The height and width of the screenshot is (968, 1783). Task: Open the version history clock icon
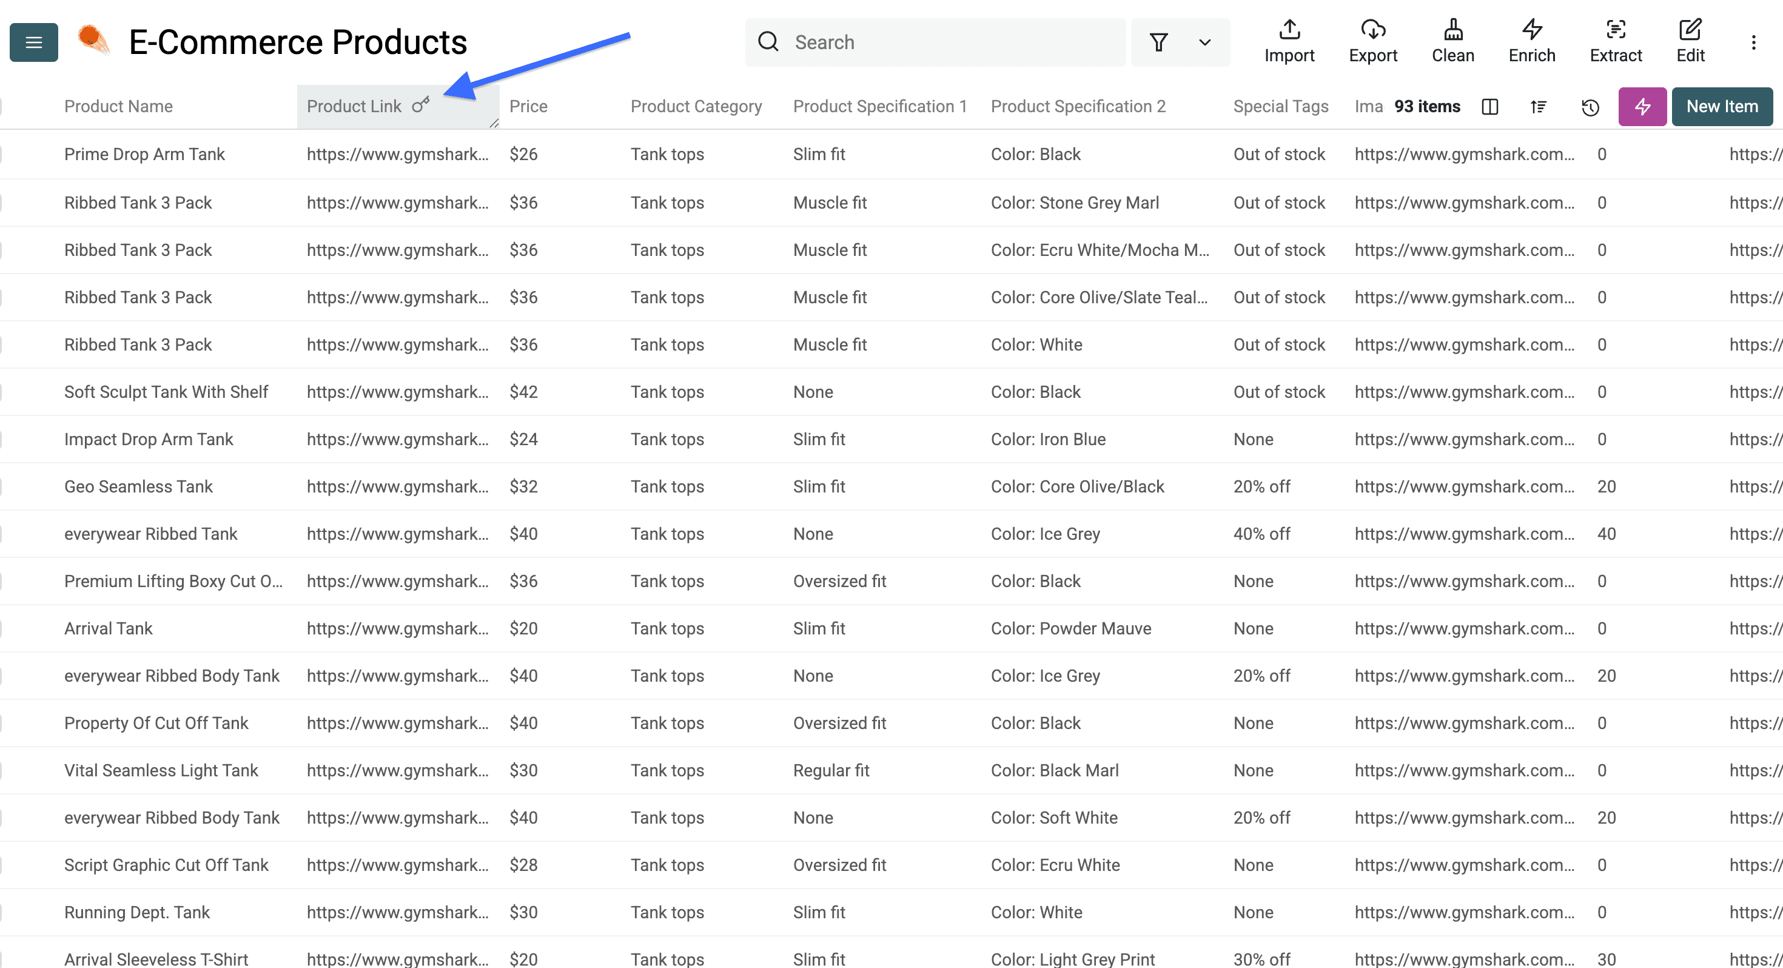coord(1590,107)
